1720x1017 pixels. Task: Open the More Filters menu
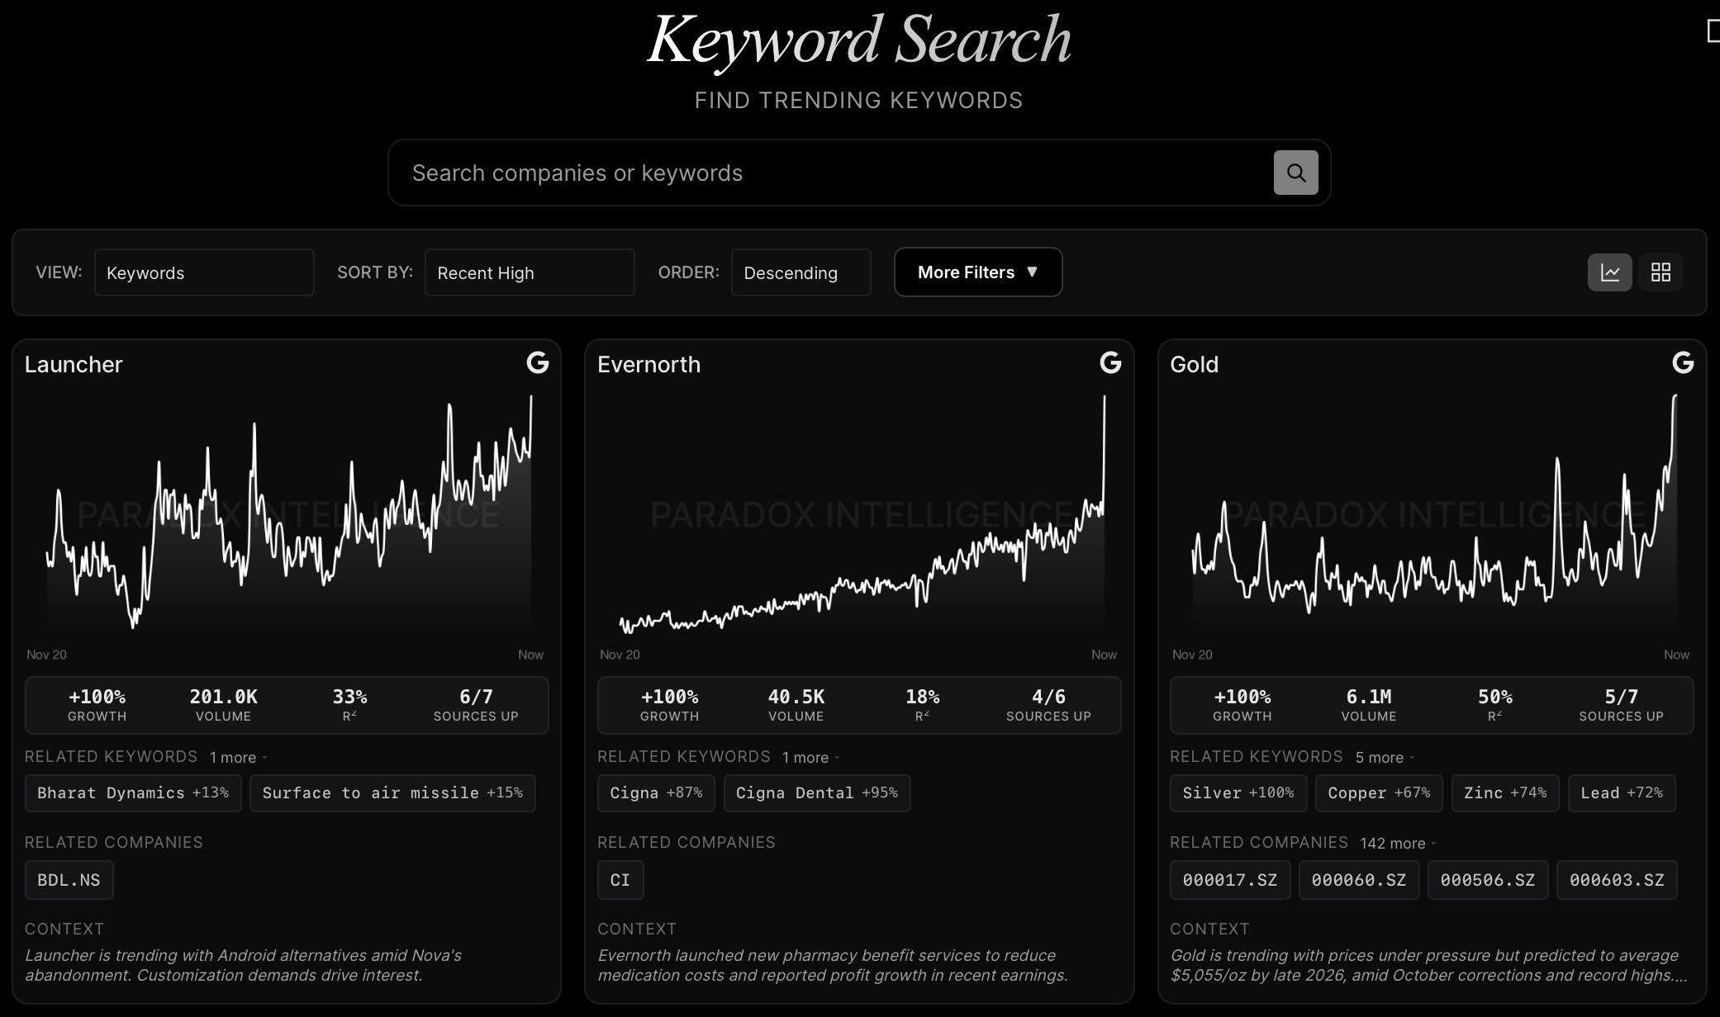[977, 272]
